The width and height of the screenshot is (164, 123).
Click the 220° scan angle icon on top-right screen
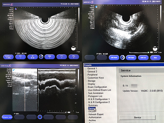tap(155, 49)
